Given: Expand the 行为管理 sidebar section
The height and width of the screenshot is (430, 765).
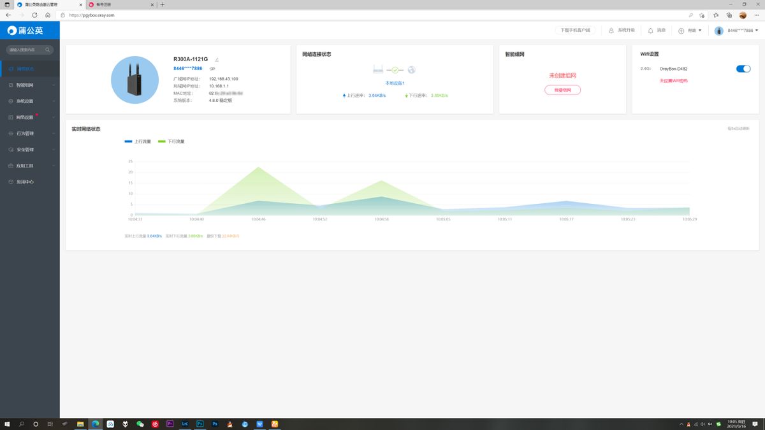Looking at the screenshot, I should 29,134.
